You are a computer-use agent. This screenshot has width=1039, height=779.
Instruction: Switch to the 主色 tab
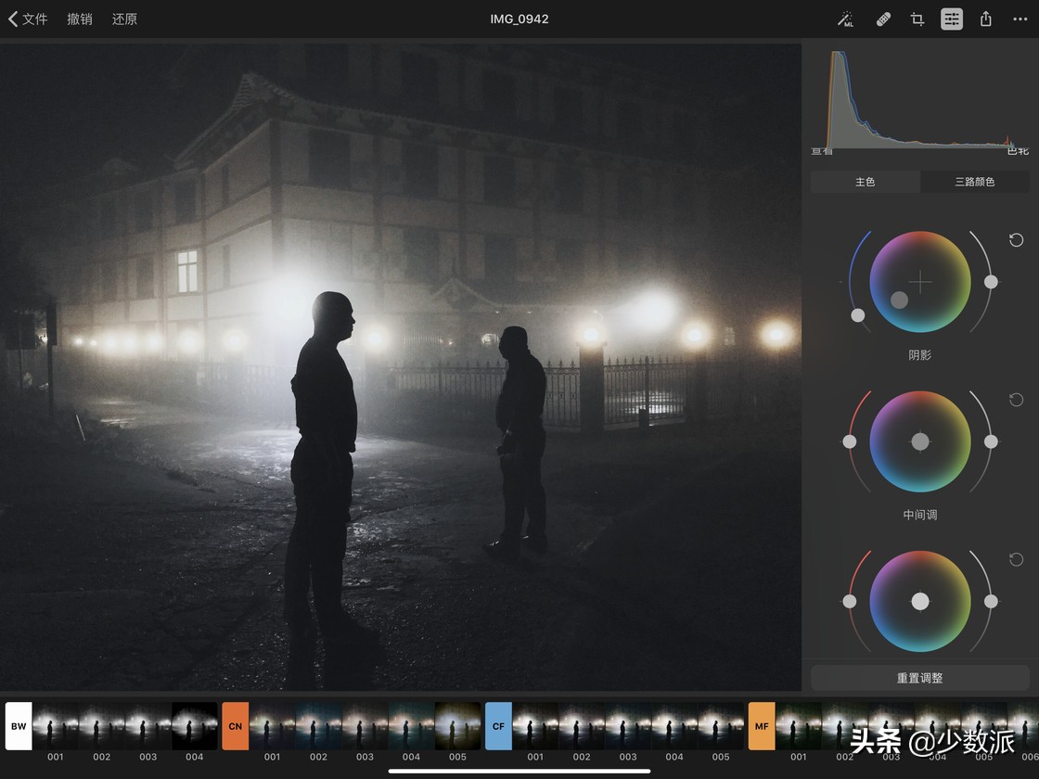pyautogui.click(x=865, y=182)
